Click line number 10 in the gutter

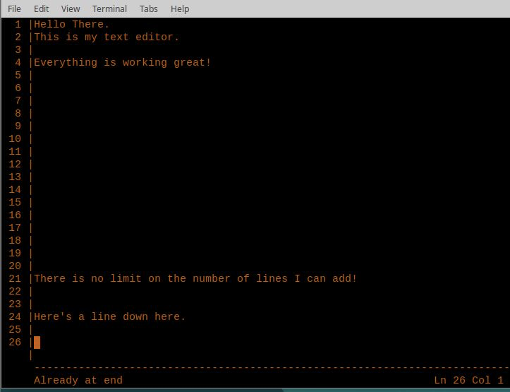click(x=15, y=139)
